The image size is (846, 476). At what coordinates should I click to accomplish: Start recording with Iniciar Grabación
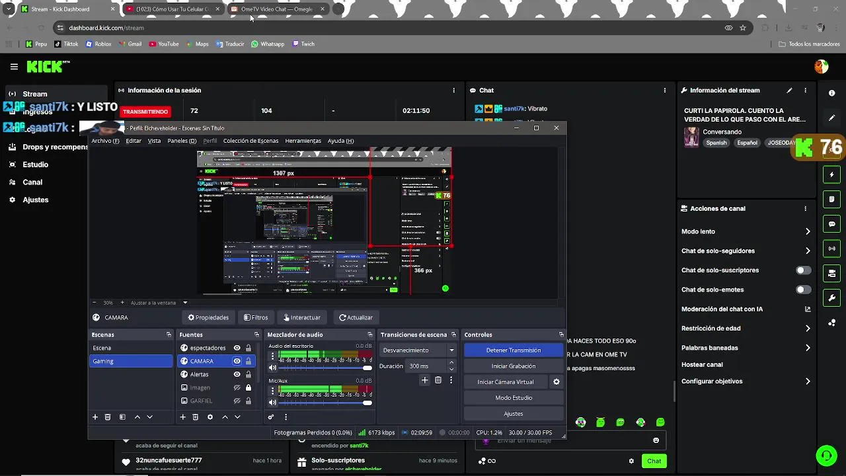tap(514, 366)
